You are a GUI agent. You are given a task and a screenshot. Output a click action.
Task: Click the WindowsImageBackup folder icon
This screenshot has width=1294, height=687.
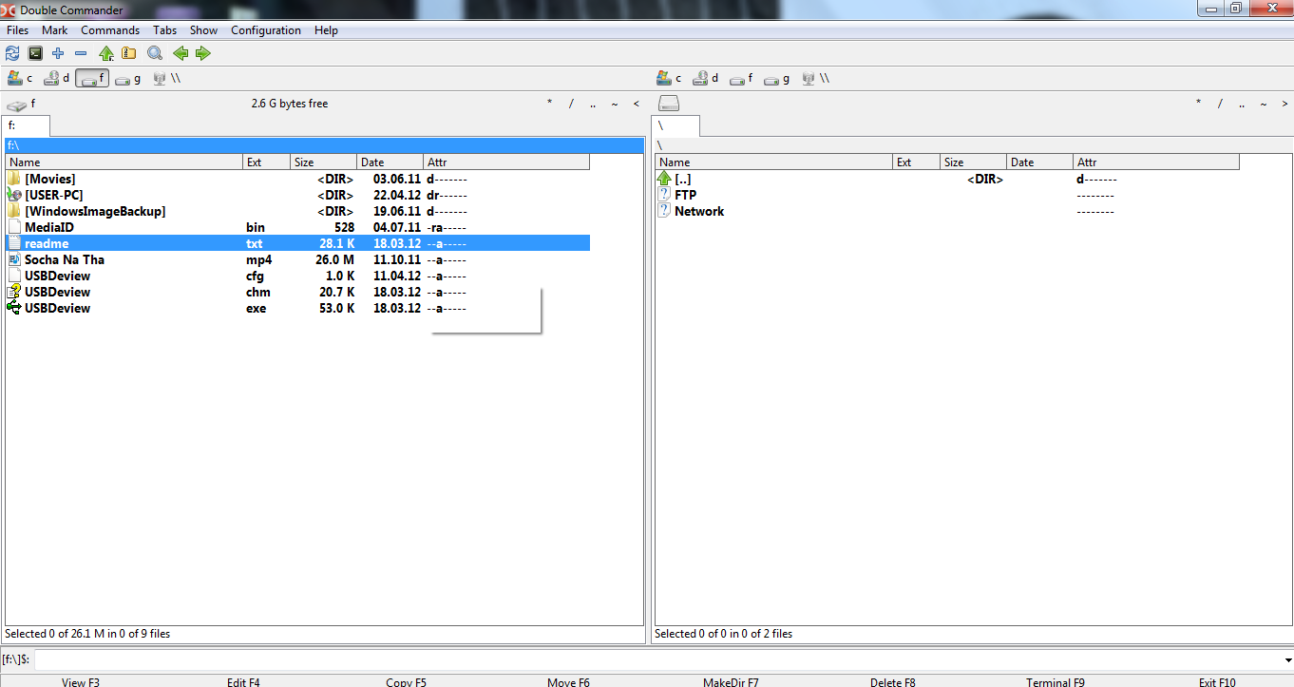(x=14, y=211)
